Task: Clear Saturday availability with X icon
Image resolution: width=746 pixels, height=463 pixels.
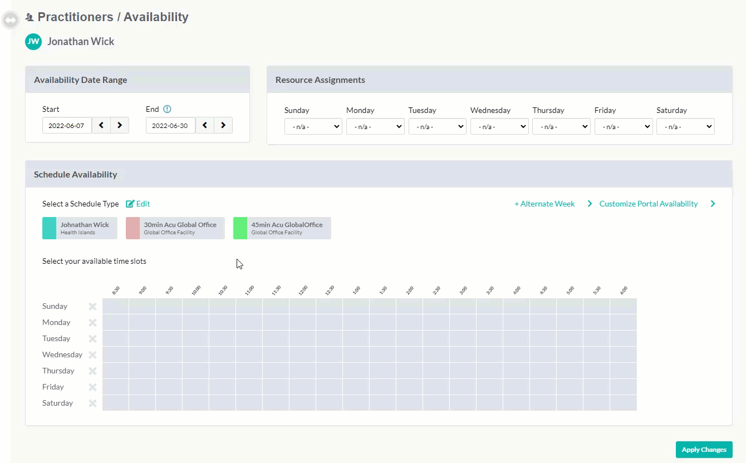Action: (92, 403)
